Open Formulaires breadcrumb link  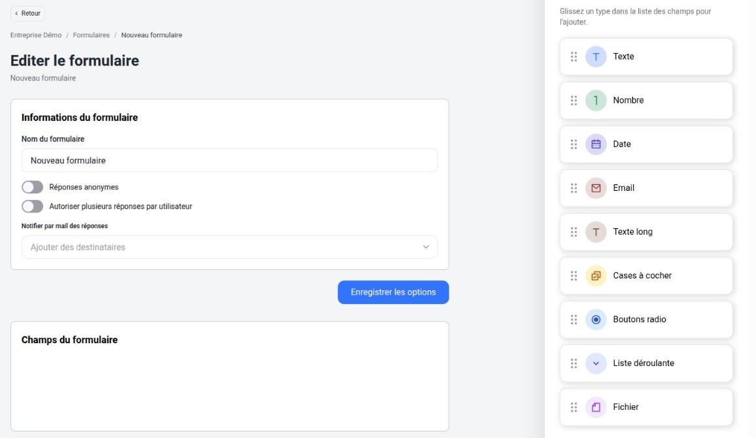(91, 35)
